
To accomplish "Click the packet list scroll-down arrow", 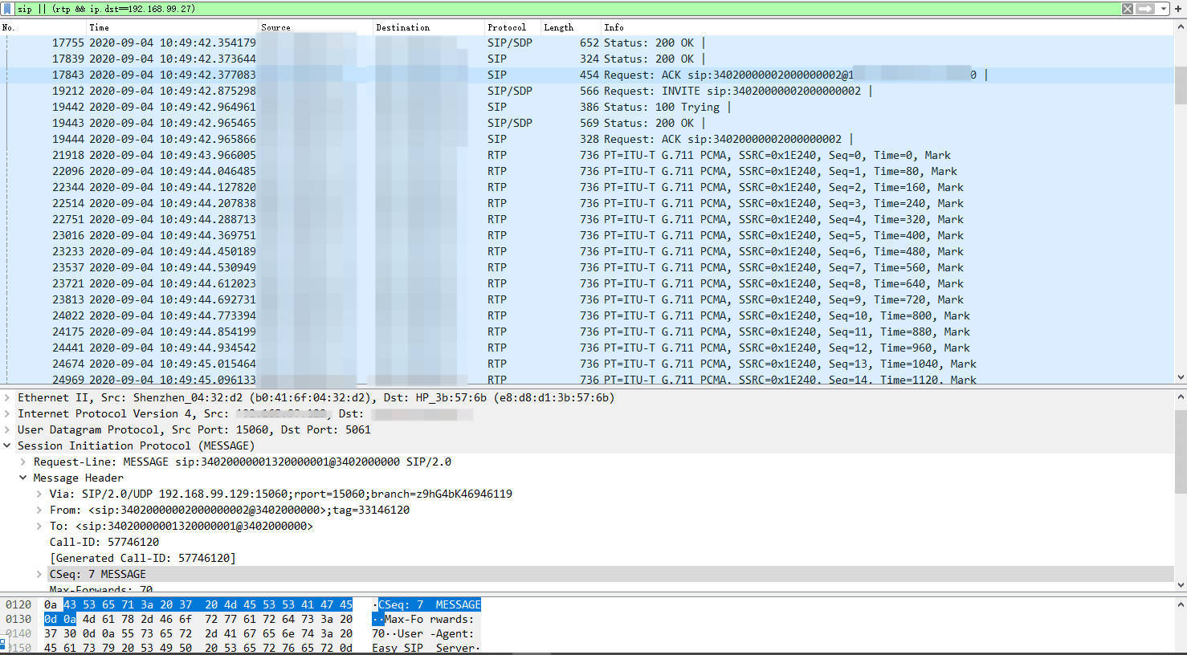I will click(x=1180, y=376).
